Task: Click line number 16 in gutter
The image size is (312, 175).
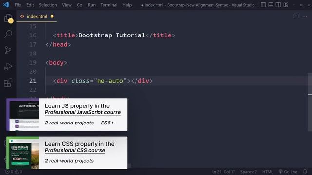Action: [x=33, y=35]
